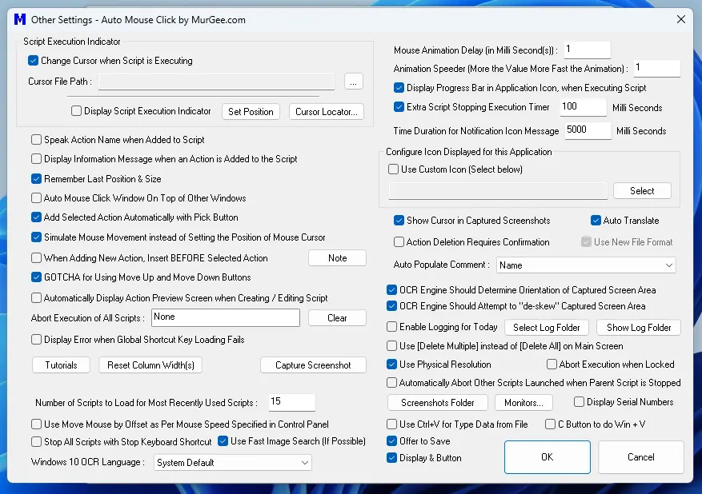Close the Other Settings dialog
702x494 pixels.
coord(681,19)
